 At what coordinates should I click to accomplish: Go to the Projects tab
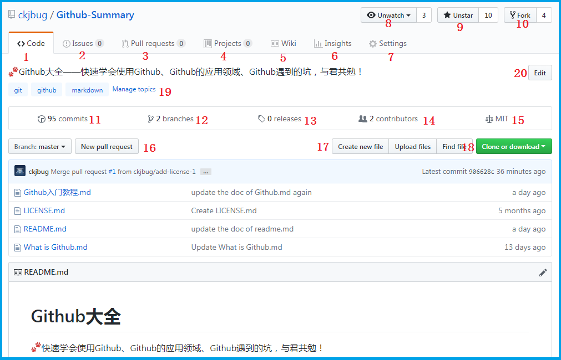tap(228, 43)
